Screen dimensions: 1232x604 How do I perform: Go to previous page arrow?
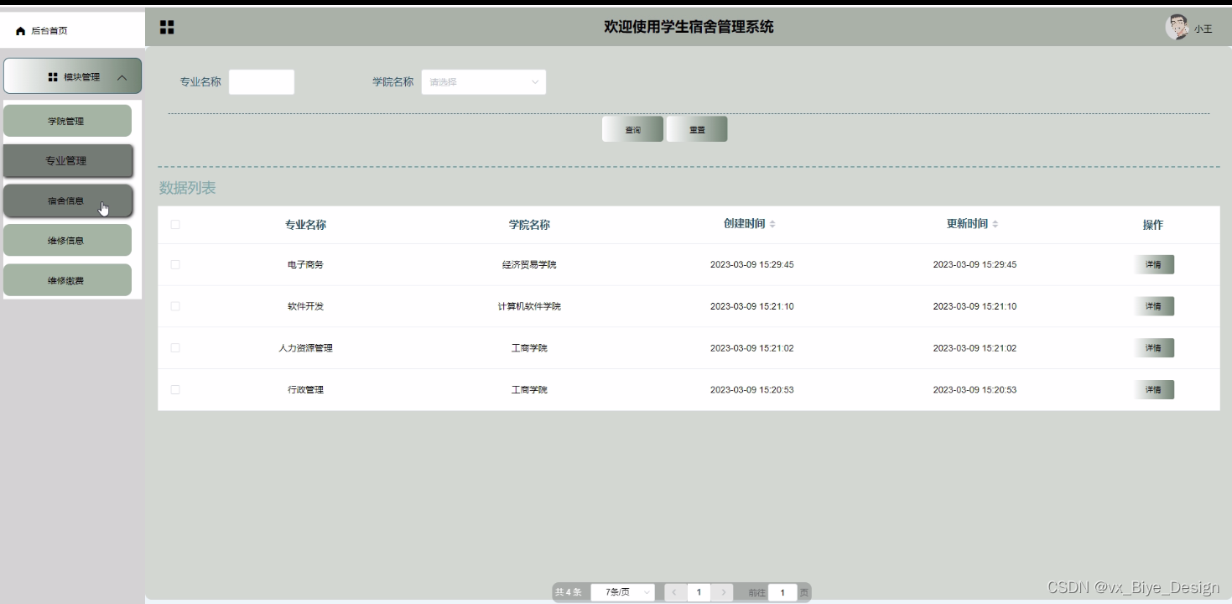click(x=675, y=592)
